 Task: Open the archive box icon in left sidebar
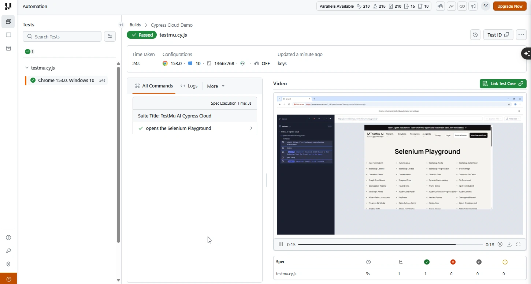8,48
